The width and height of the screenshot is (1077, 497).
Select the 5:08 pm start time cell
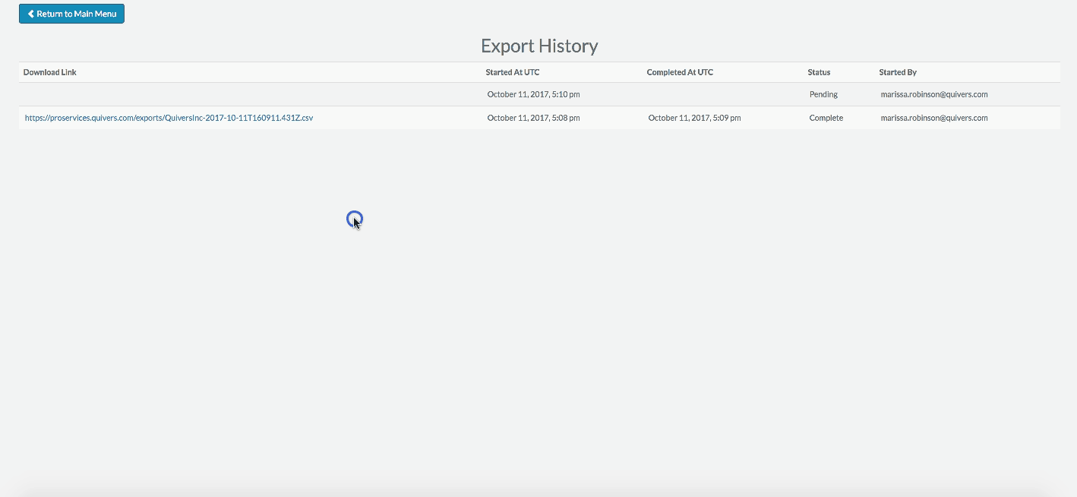point(534,118)
